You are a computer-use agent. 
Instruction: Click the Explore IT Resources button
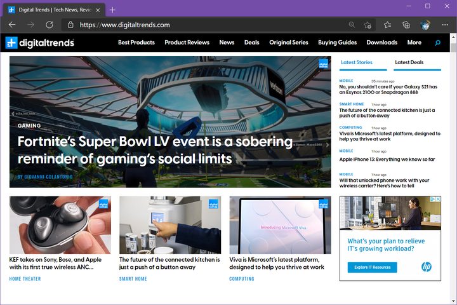tap(372, 267)
